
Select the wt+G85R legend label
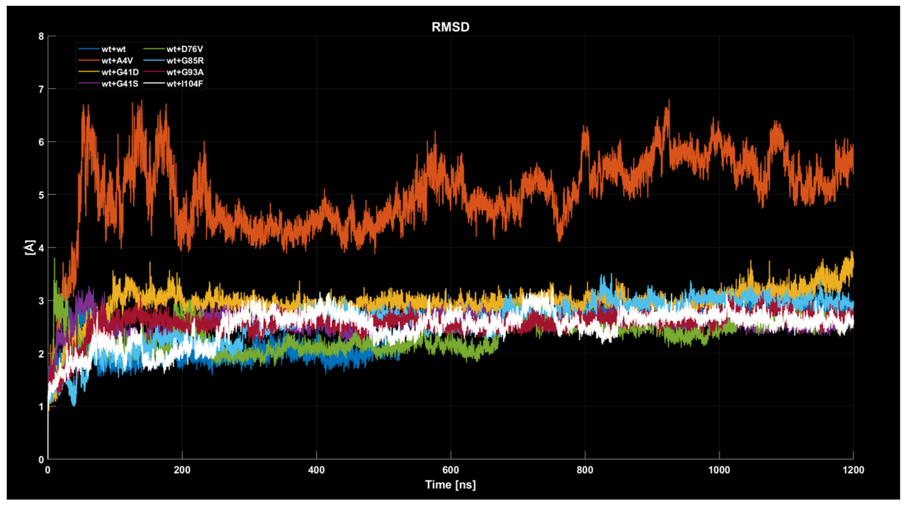coord(185,60)
